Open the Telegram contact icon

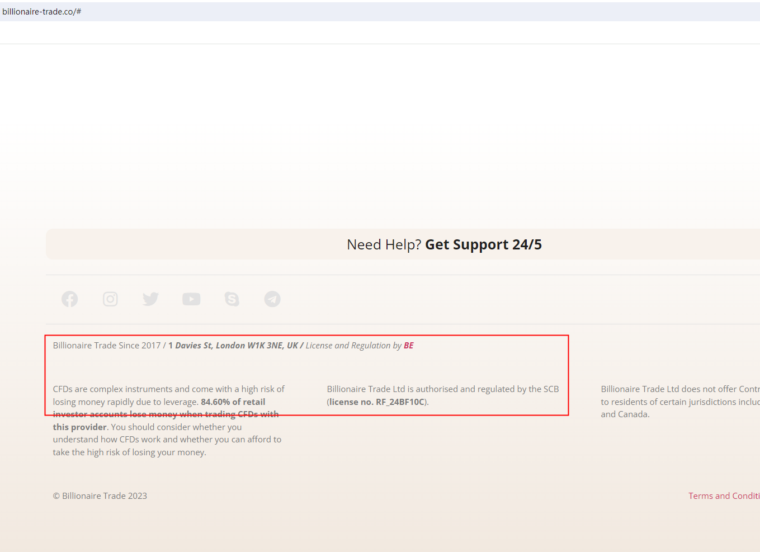point(272,299)
